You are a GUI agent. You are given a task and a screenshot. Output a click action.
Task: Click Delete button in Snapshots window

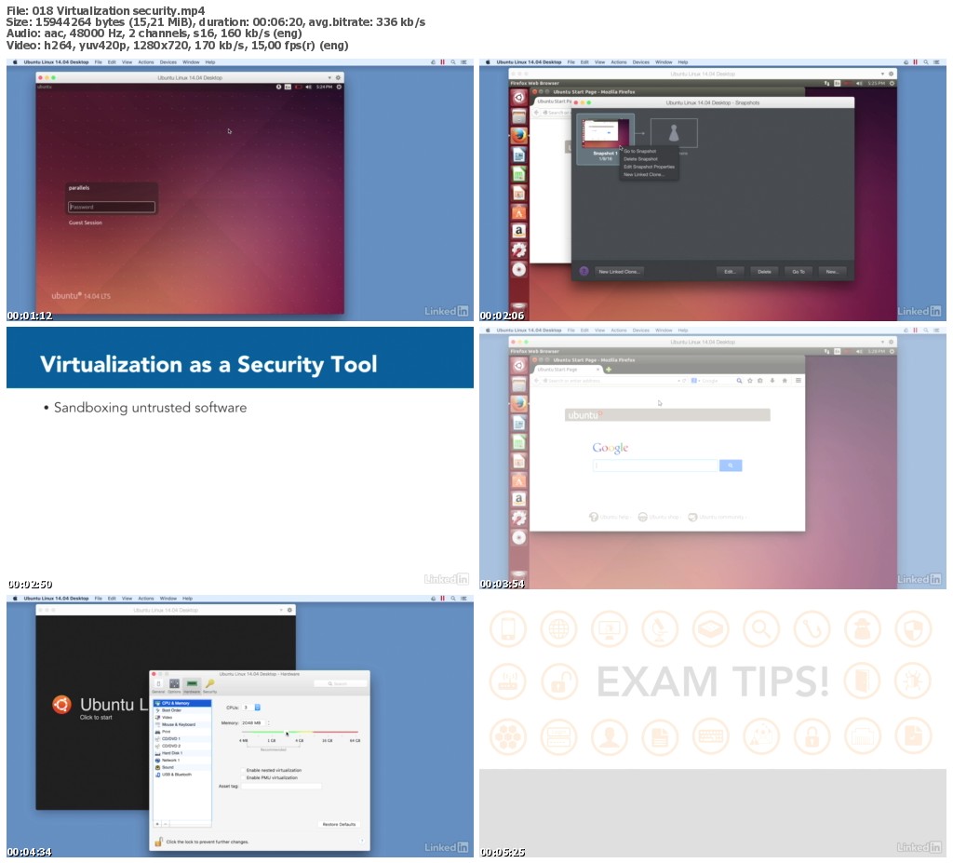pyautogui.click(x=764, y=272)
